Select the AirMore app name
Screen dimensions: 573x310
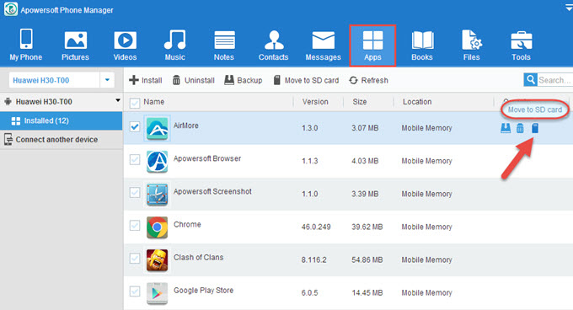tap(186, 126)
